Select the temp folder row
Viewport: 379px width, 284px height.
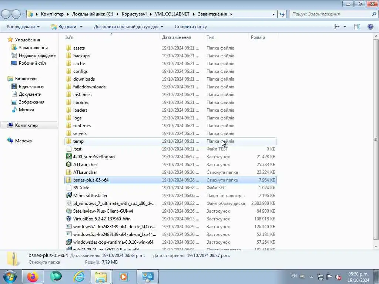171,141
